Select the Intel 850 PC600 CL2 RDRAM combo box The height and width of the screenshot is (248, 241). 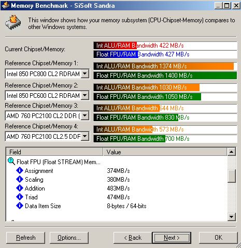point(47,95)
